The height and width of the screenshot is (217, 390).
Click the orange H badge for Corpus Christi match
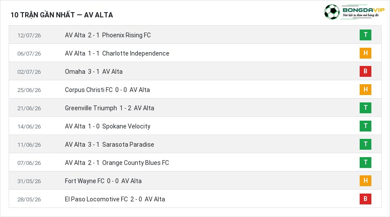365,89
